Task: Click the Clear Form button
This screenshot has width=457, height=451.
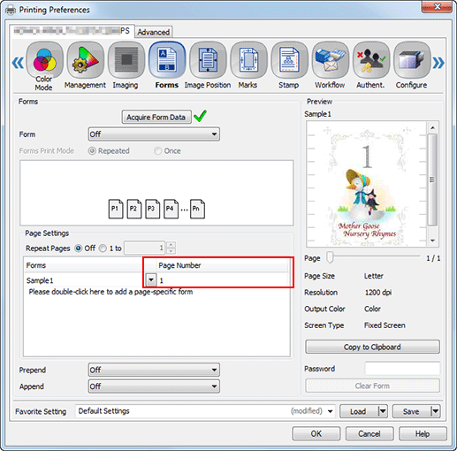Action: 372,386
